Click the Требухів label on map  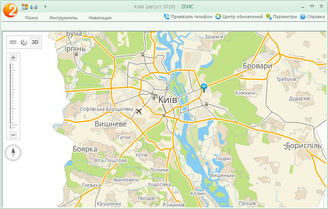click(x=286, y=79)
